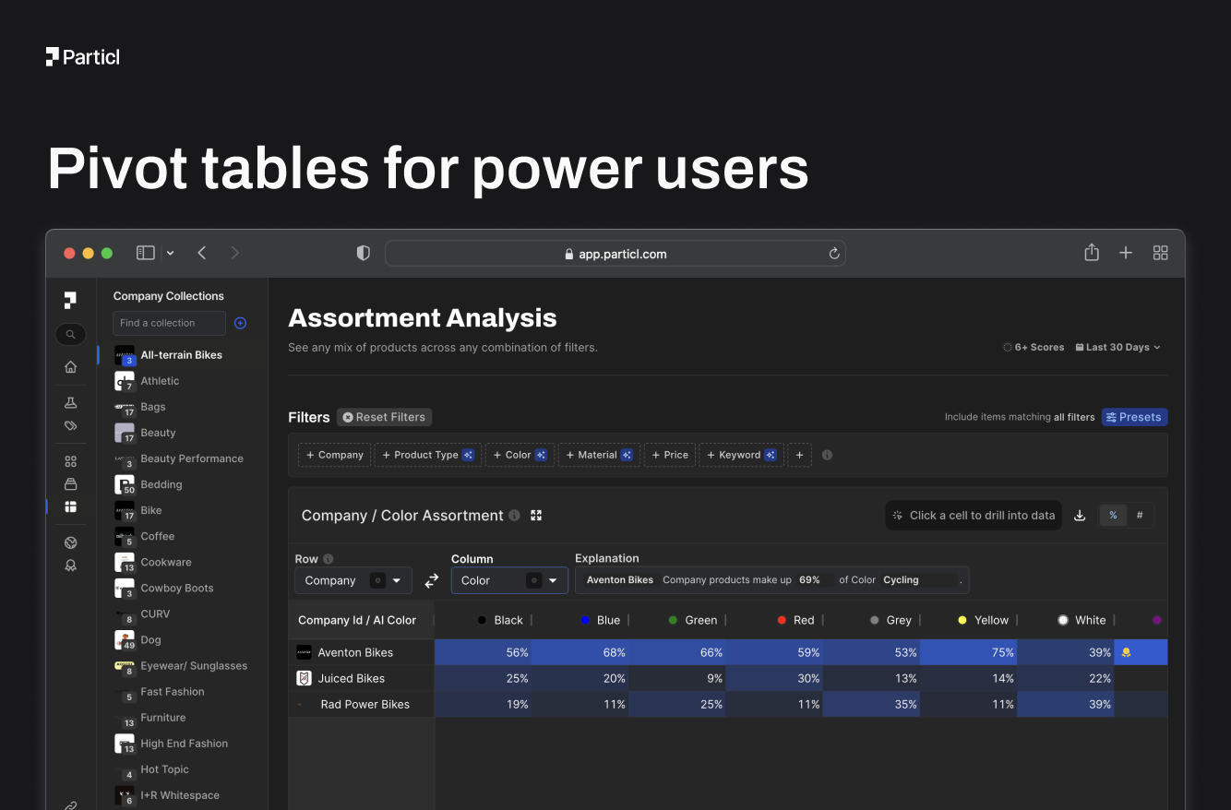Open the search icon in the left sidebar
The image size is (1231, 810).
(70, 335)
